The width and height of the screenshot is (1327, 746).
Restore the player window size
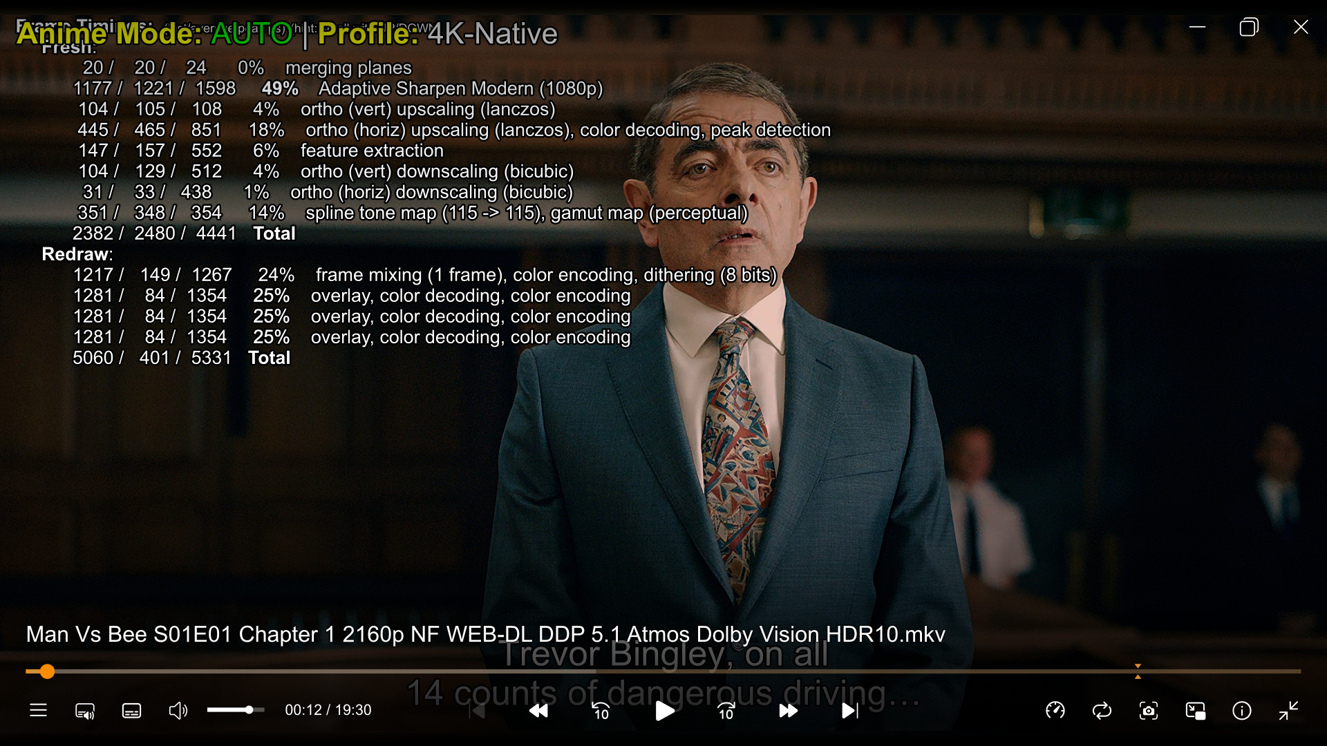pyautogui.click(x=1249, y=27)
